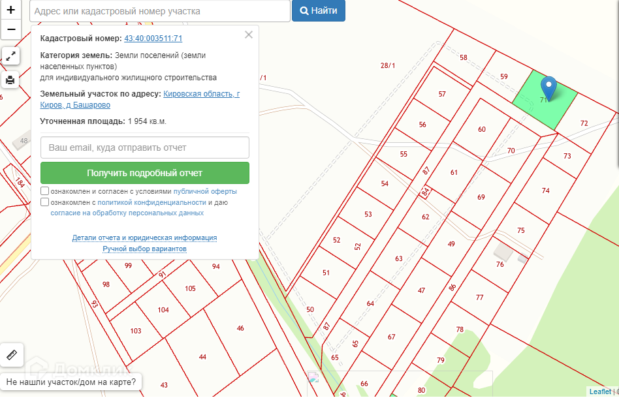Accept the публичной оферты terms checkbox

44,191
